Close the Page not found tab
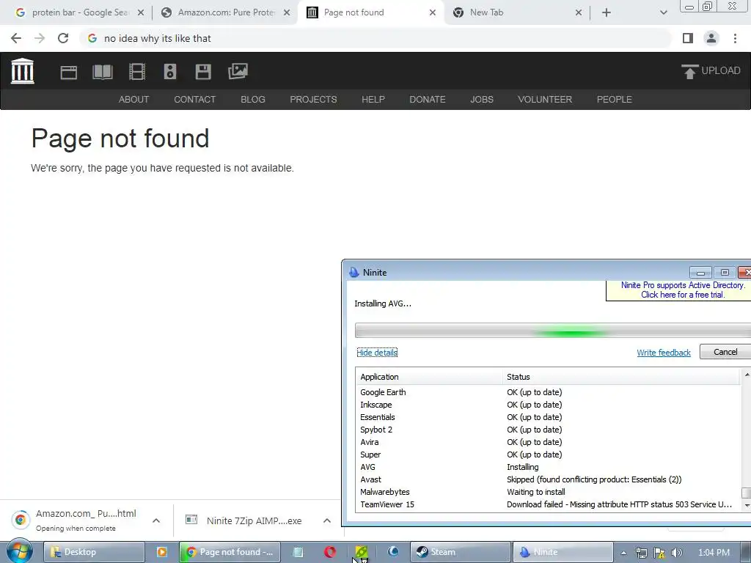 pyautogui.click(x=433, y=13)
